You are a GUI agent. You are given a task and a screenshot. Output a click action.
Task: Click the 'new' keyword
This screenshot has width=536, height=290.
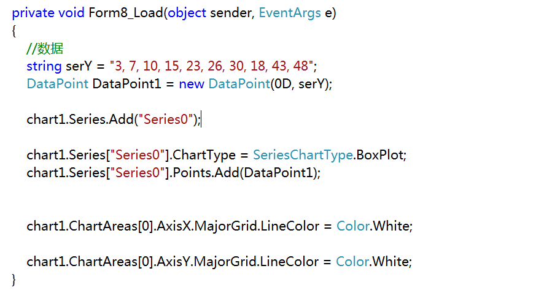click(192, 84)
